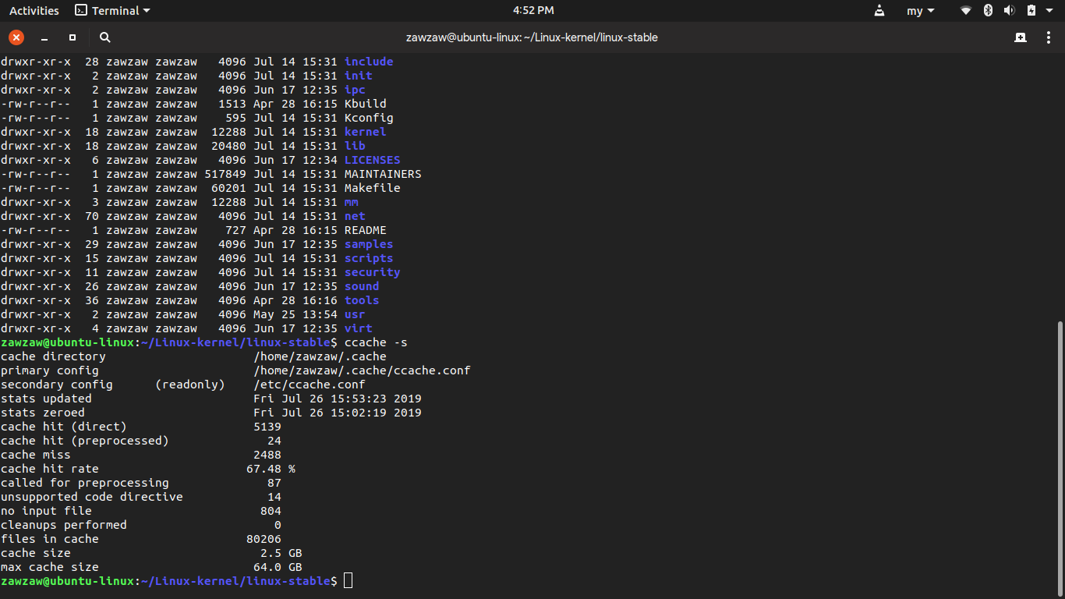Click the 'secondary config' label

click(x=57, y=385)
